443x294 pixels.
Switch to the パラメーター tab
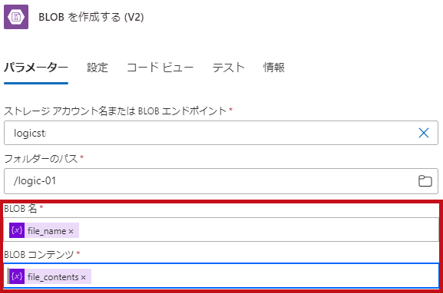[x=36, y=68]
